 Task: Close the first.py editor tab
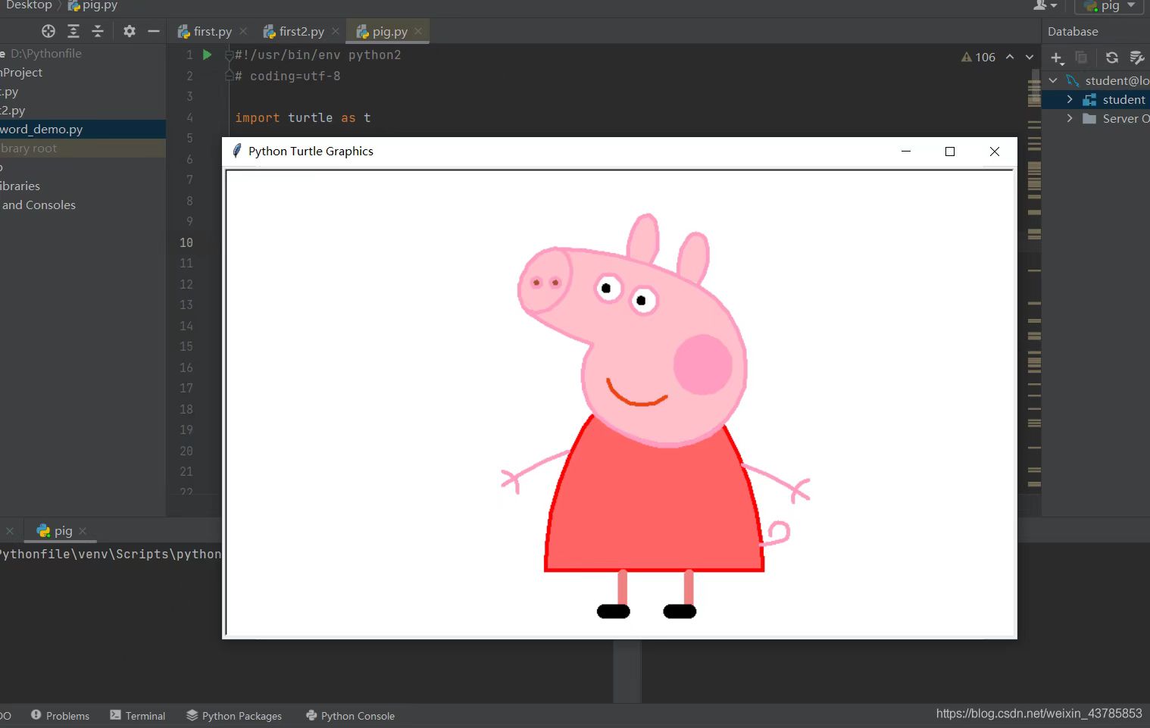pyautogui.click(x=243, y=31)
